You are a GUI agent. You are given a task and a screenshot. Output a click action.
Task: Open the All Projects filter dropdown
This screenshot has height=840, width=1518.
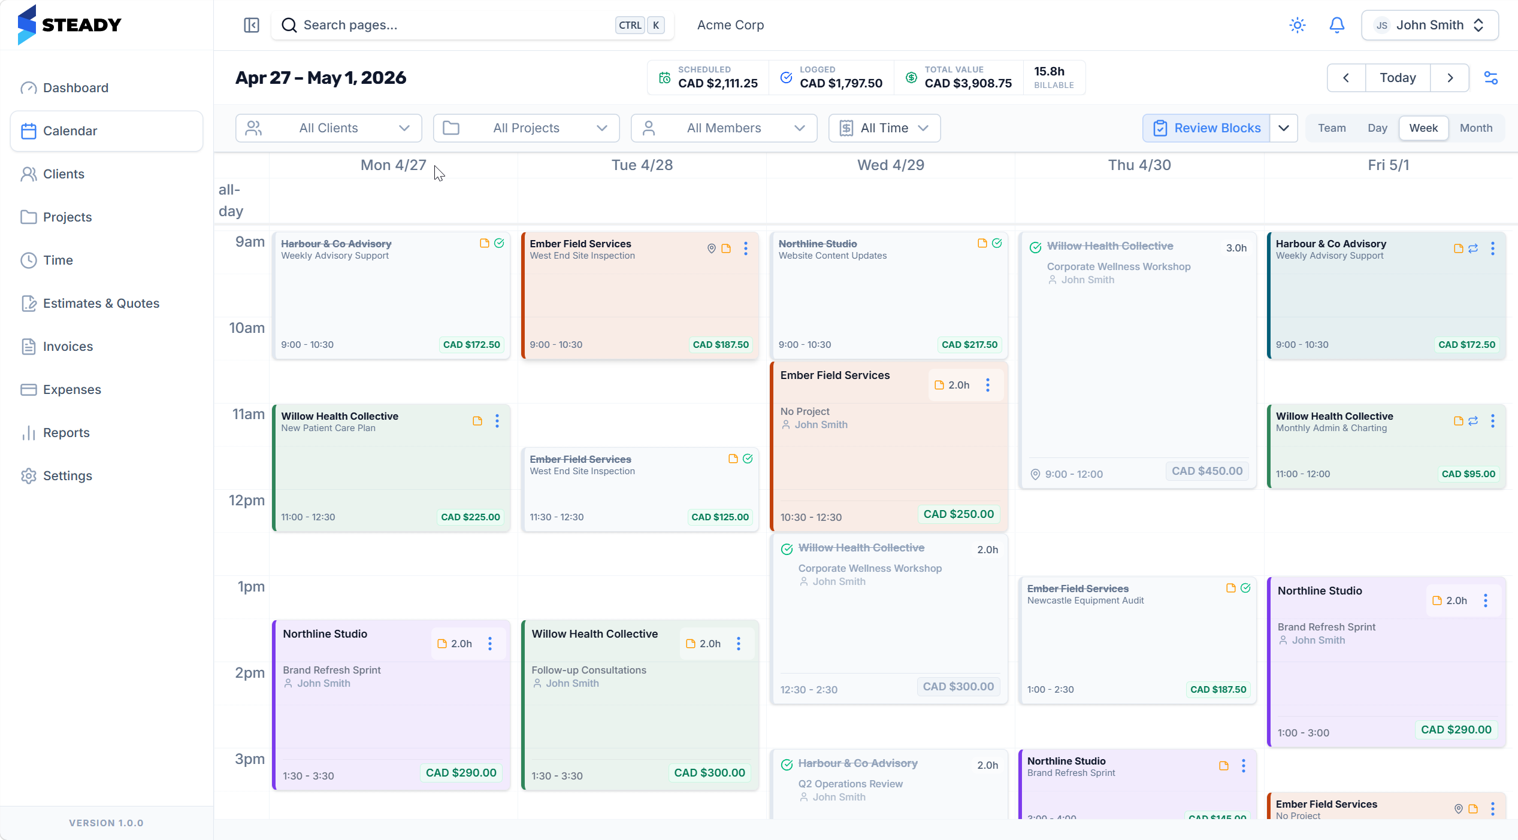(x=527, y=128)
